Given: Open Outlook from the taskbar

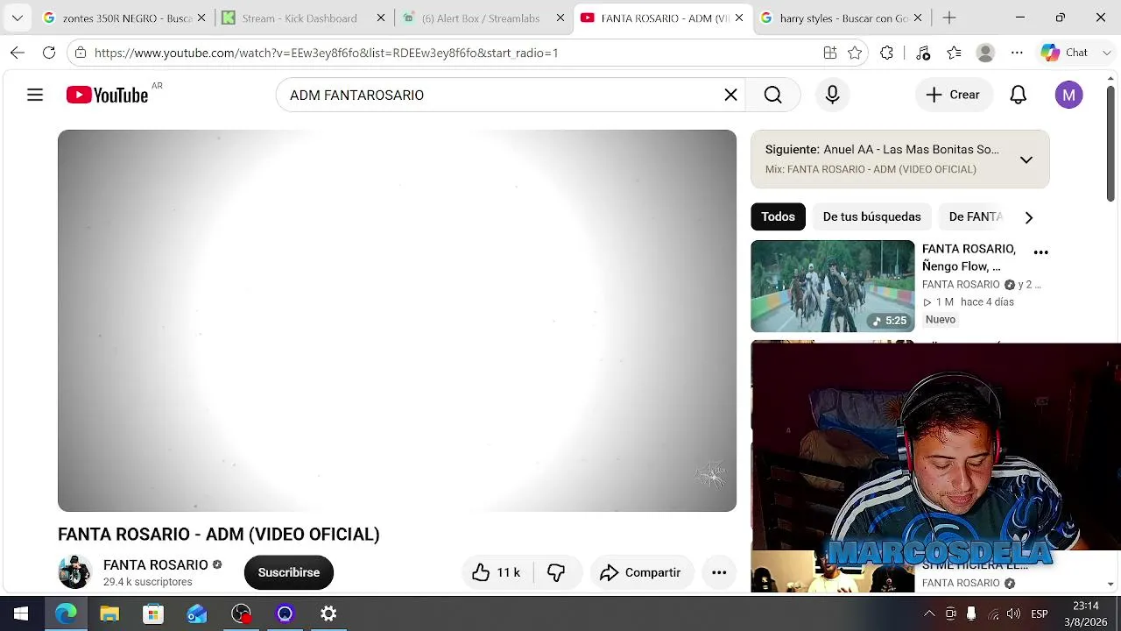Looking at the screenshot, I should coord(197,613).
